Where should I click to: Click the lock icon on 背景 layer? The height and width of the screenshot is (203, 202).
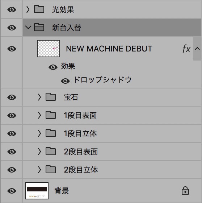185,191
